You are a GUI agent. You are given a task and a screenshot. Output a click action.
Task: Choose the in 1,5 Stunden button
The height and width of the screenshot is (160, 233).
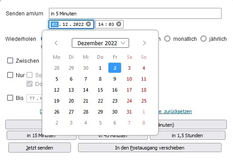pyautogui.click(x=188, y=135)
